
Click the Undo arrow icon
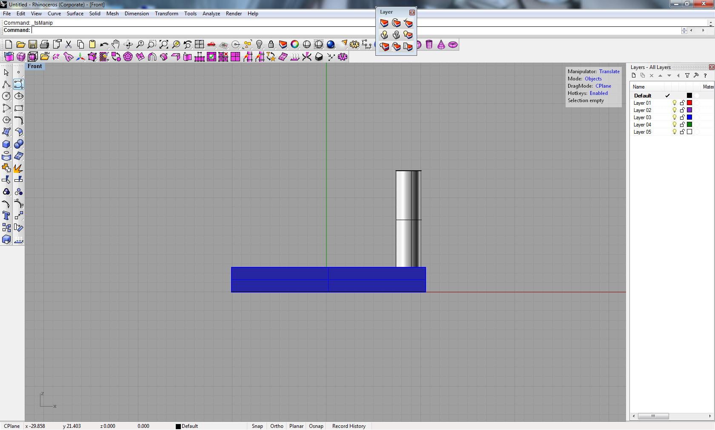coord(104,44)
